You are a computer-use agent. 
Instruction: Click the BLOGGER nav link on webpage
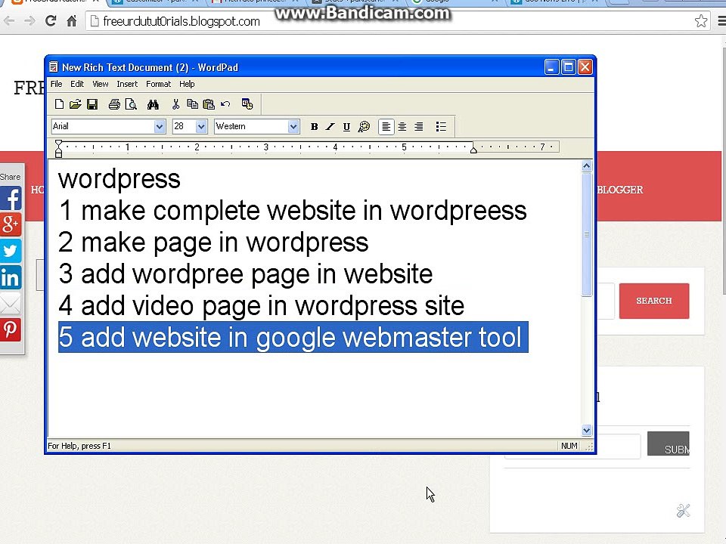click(x=620, y=190)
